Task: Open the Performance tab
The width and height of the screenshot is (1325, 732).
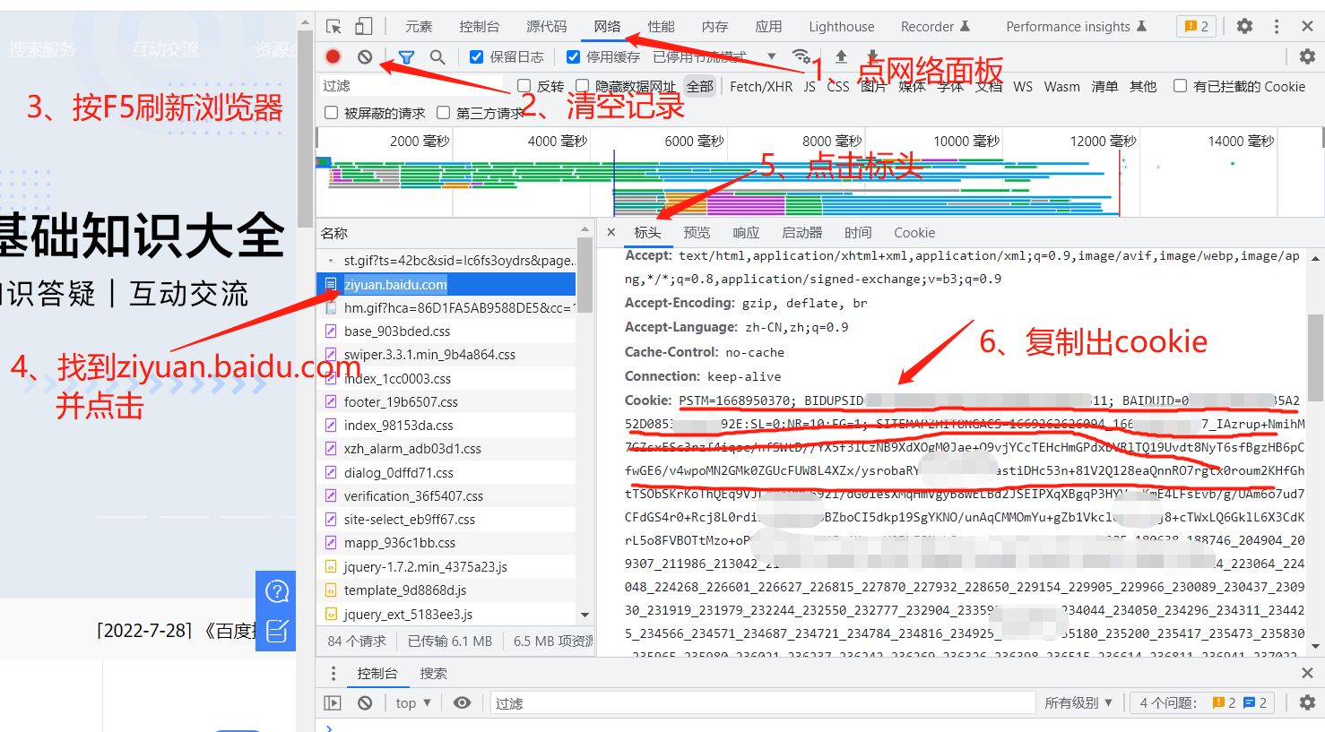Action: pos(662,27)
